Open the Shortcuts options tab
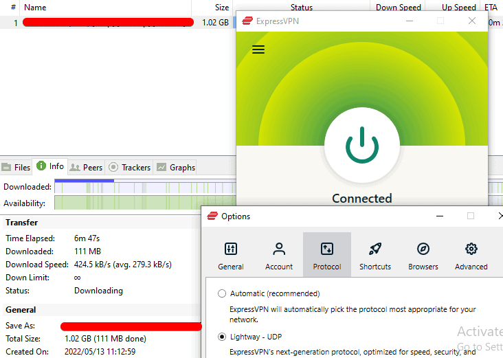Viewport: 503px width, 358px height. click(x=375, y=256)
